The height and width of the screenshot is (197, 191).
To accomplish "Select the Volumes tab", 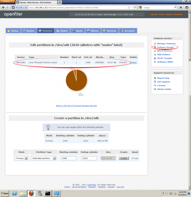I will click(x=46, y=31).
